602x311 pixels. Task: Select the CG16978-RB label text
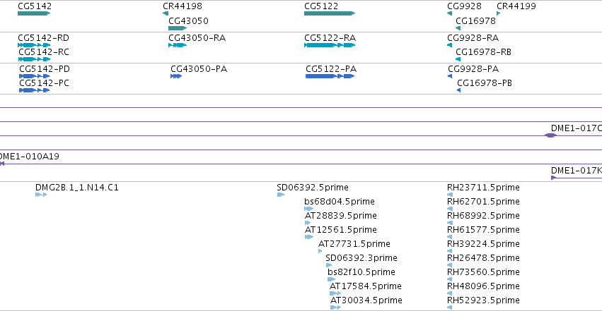click(x=483, y=52)
